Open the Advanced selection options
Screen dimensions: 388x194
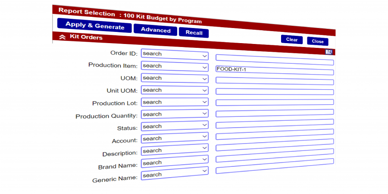[x=155, y=30]
